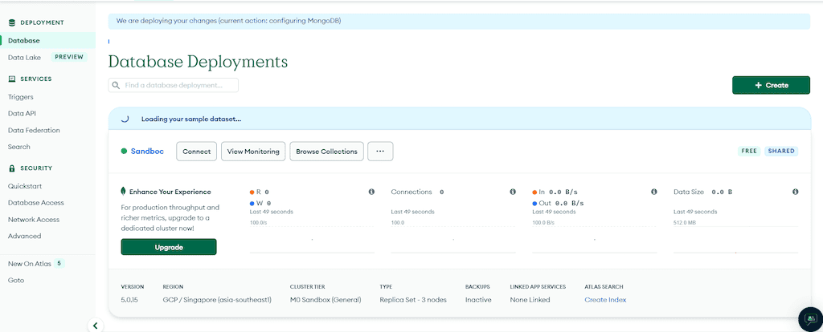Click the Deployment stack icon in sidebar
Viewport: 823px width, 332px height.
(x=12, y=22)
